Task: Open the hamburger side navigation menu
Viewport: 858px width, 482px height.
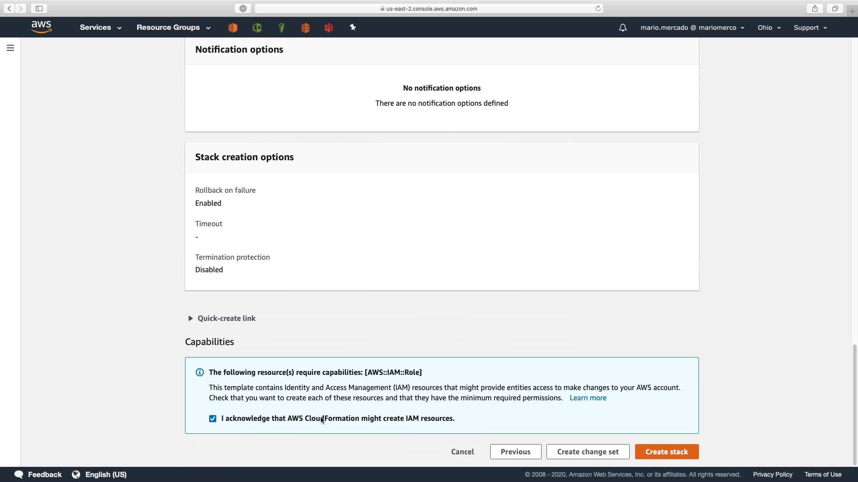Action: click(10, 48)
